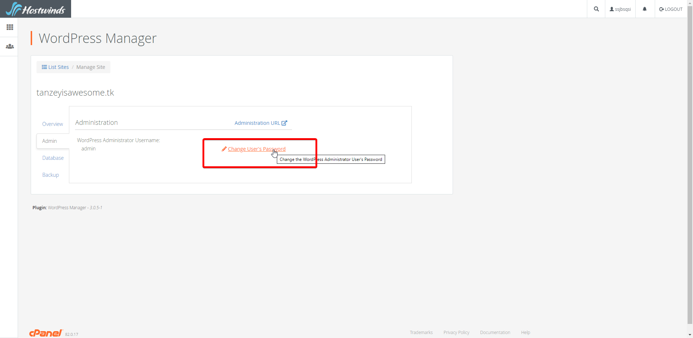
Task: Open the Backup tab
Action: pyautogui.click(x=51, y=175)
